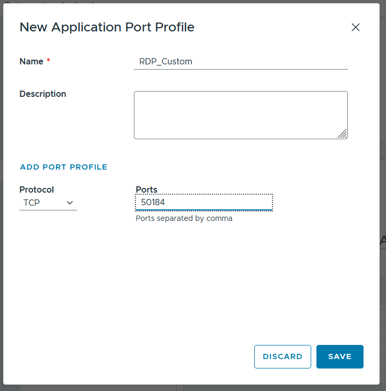
Task: Close the New Application Port Profile dialog
Action: pyautogui.click(x=355, y=27)
